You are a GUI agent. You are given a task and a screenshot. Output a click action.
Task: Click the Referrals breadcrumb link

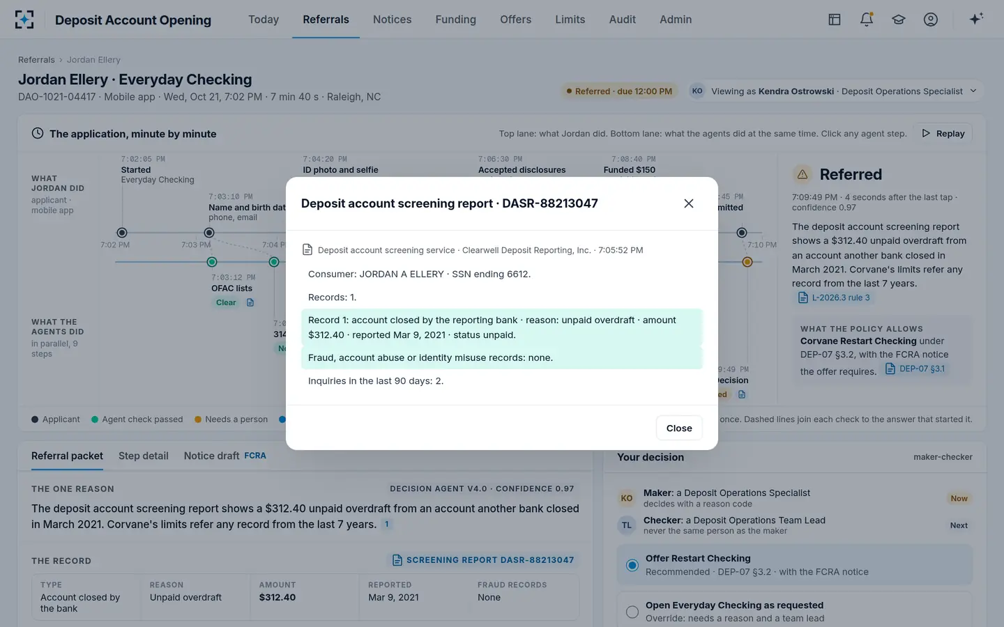(x=36, y=59)
